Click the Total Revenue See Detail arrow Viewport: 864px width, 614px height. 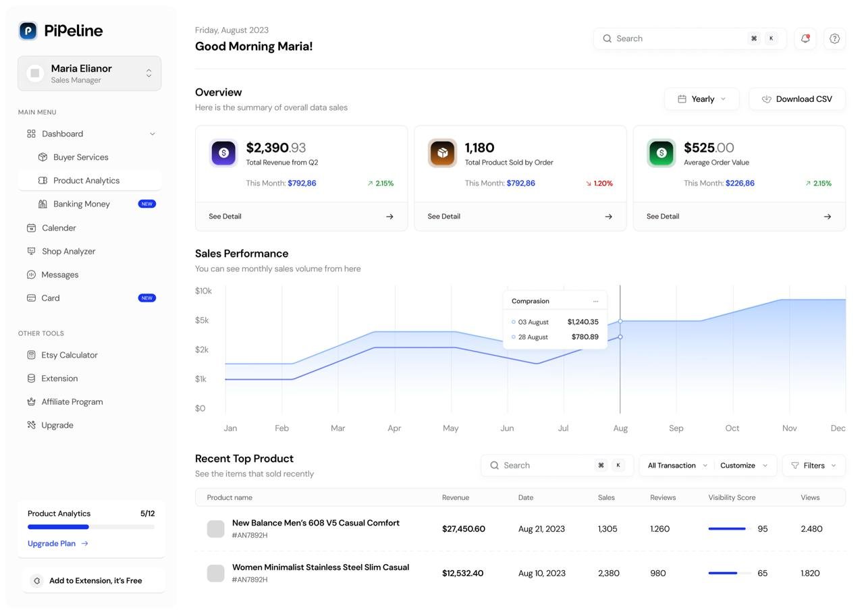click(389, 217)
